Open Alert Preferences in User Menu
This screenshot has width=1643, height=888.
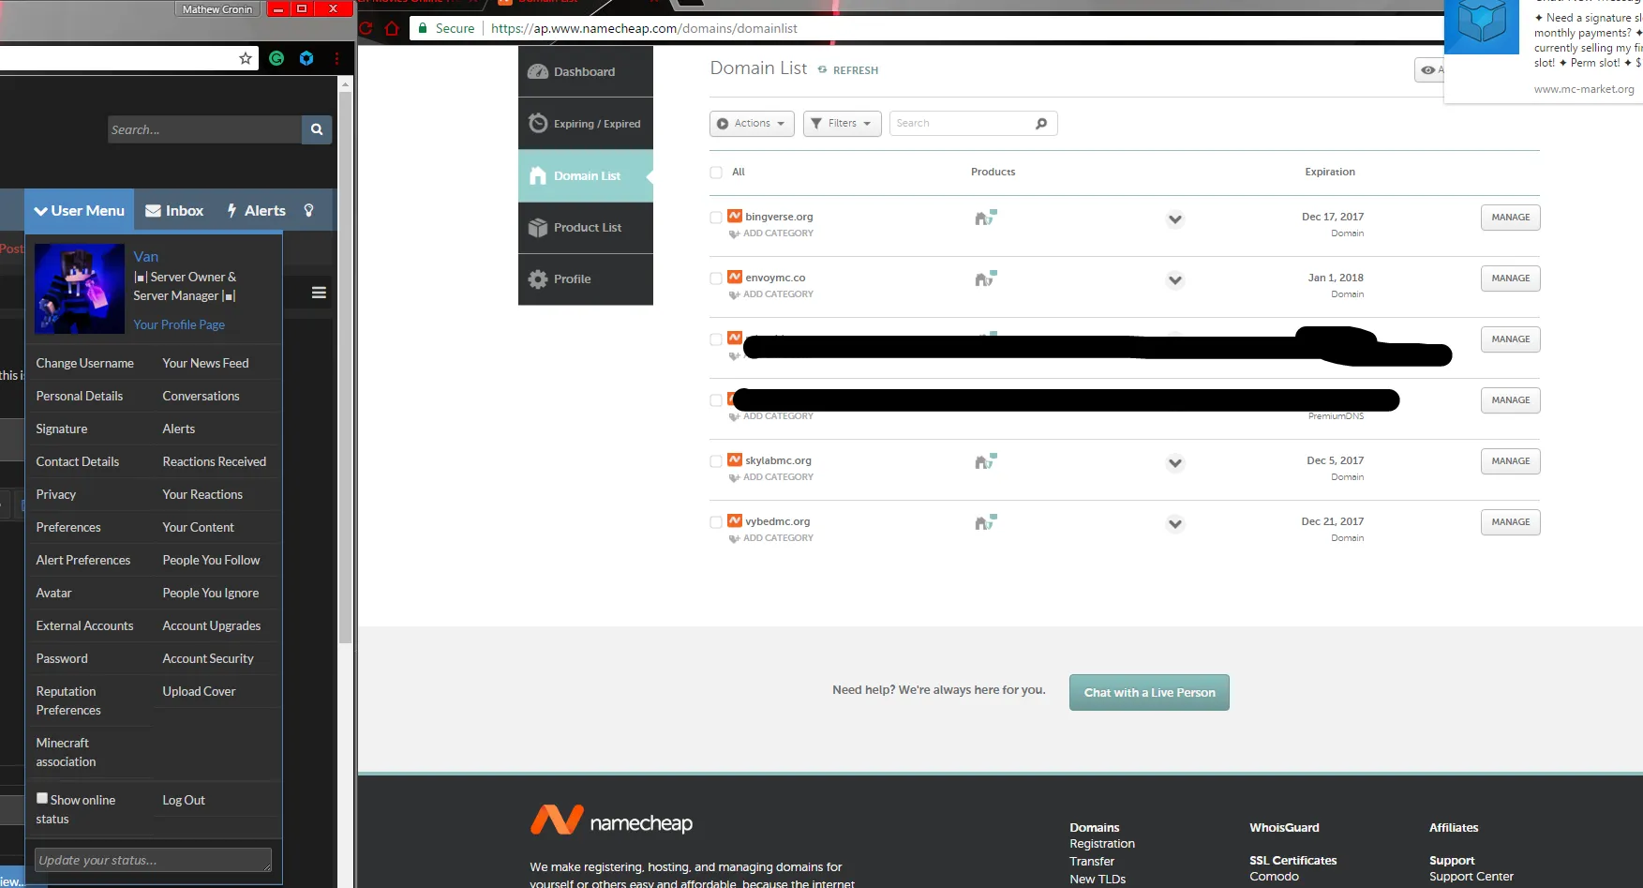tap(83, 560)
